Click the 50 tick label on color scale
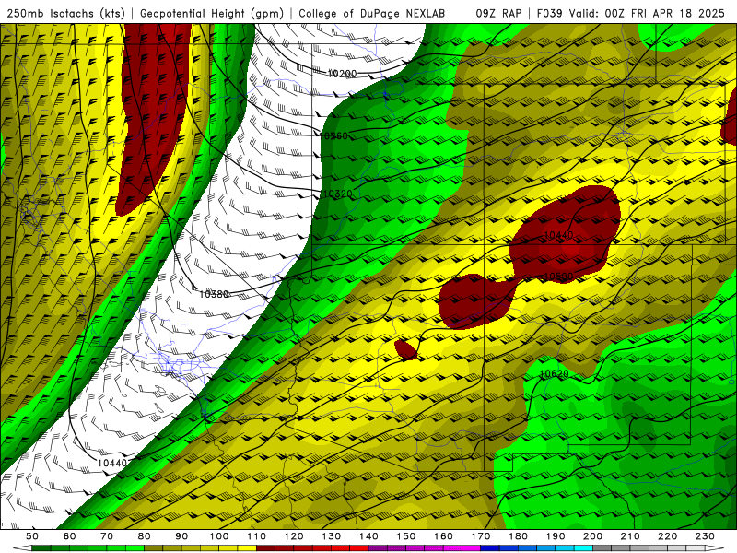The height and width of the screenshot is (553, 737). 32,536
